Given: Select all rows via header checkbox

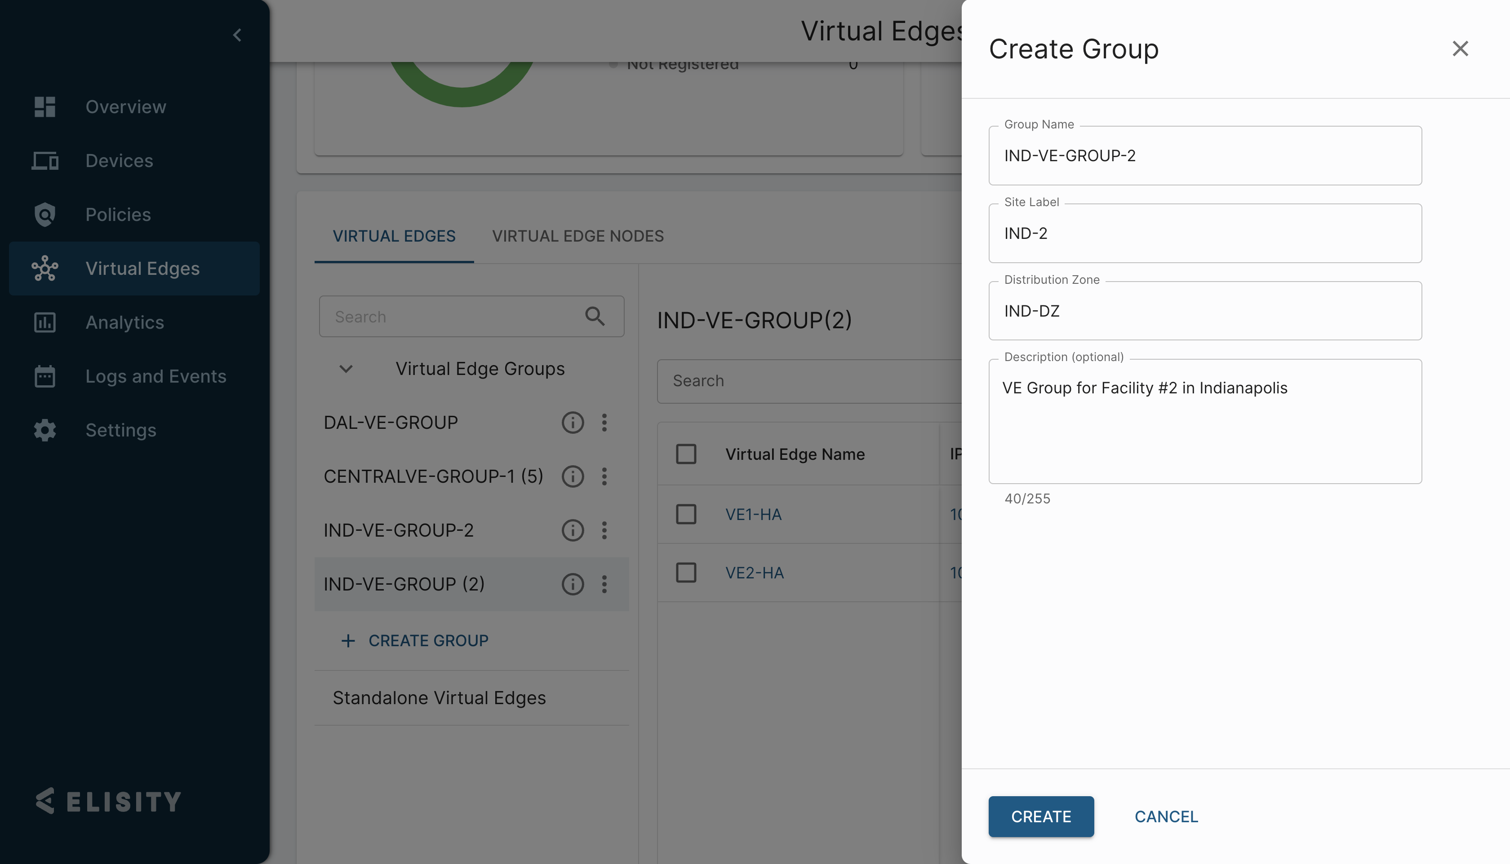Looking at the screenshot, I should click(x=686, y=454).
